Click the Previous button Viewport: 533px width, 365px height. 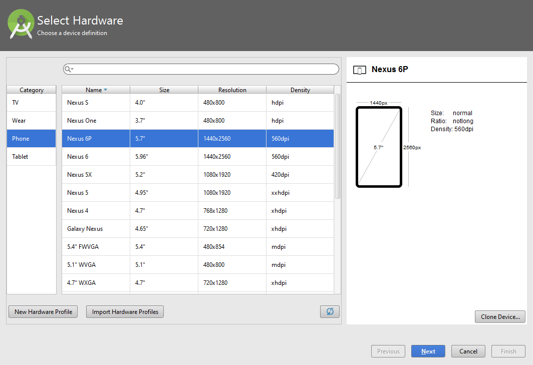(x=388, y=351)
